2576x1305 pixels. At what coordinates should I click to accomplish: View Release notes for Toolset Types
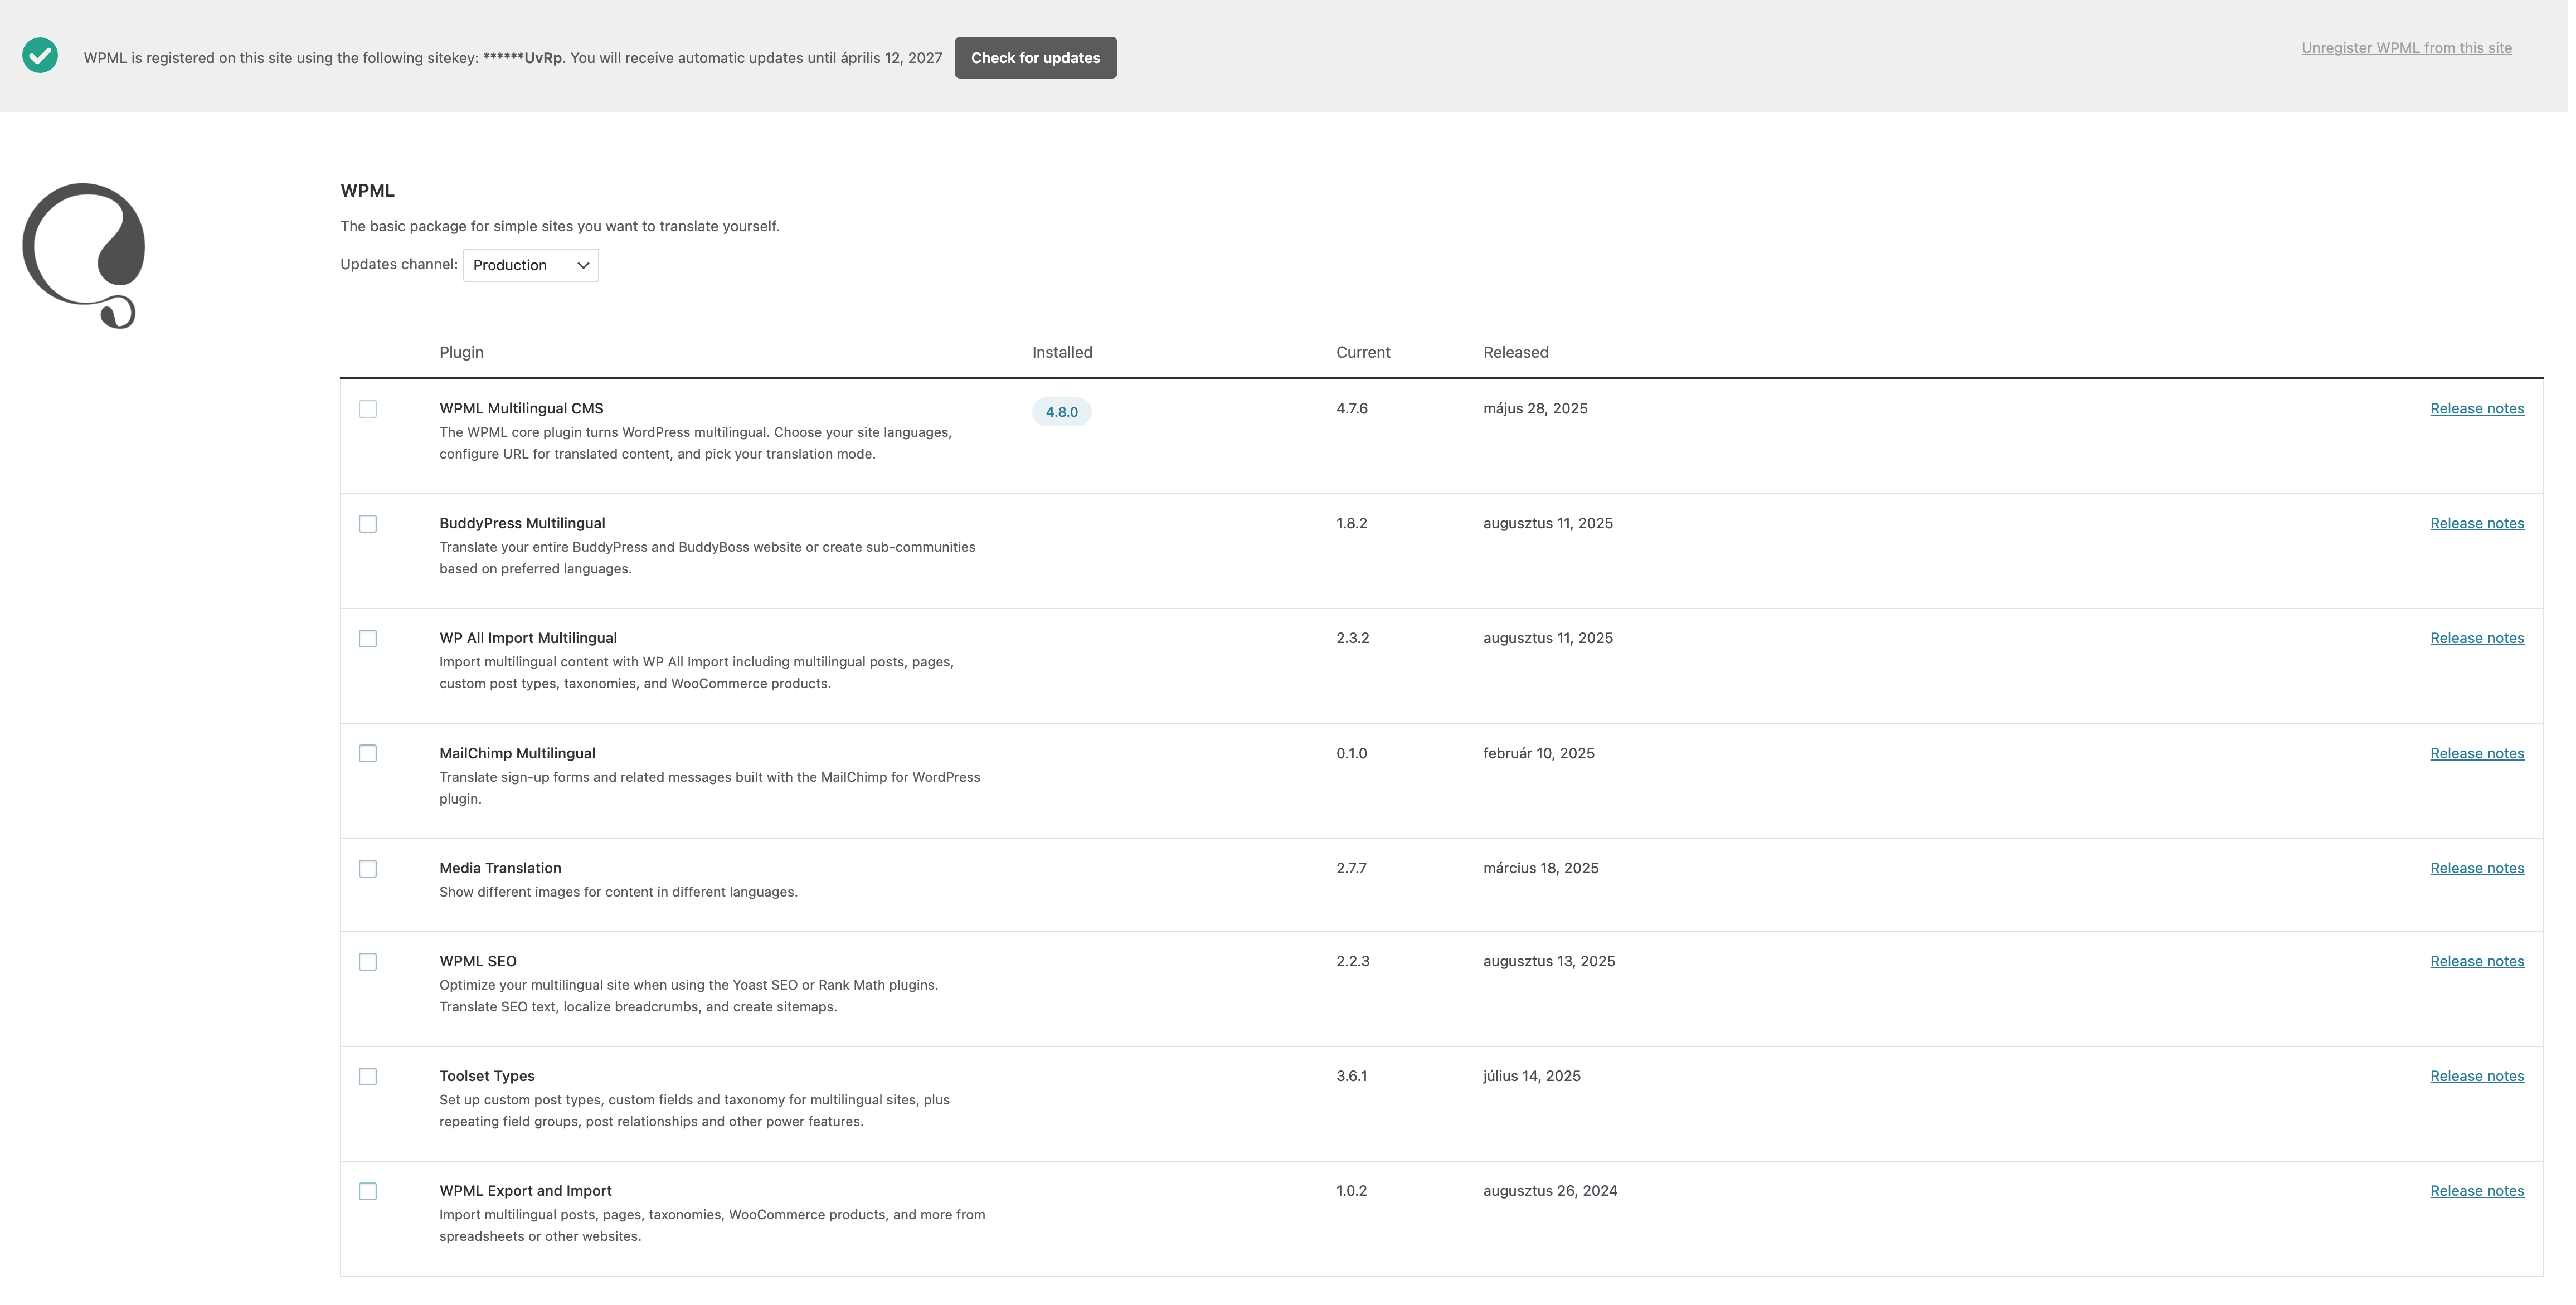tap(2476, 1076)
